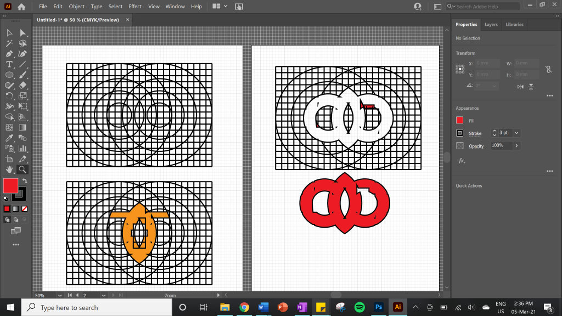The width and height of the screenshot is (562, 316).
Task: Switch to the Libraries tab
Action: (514, 24)
